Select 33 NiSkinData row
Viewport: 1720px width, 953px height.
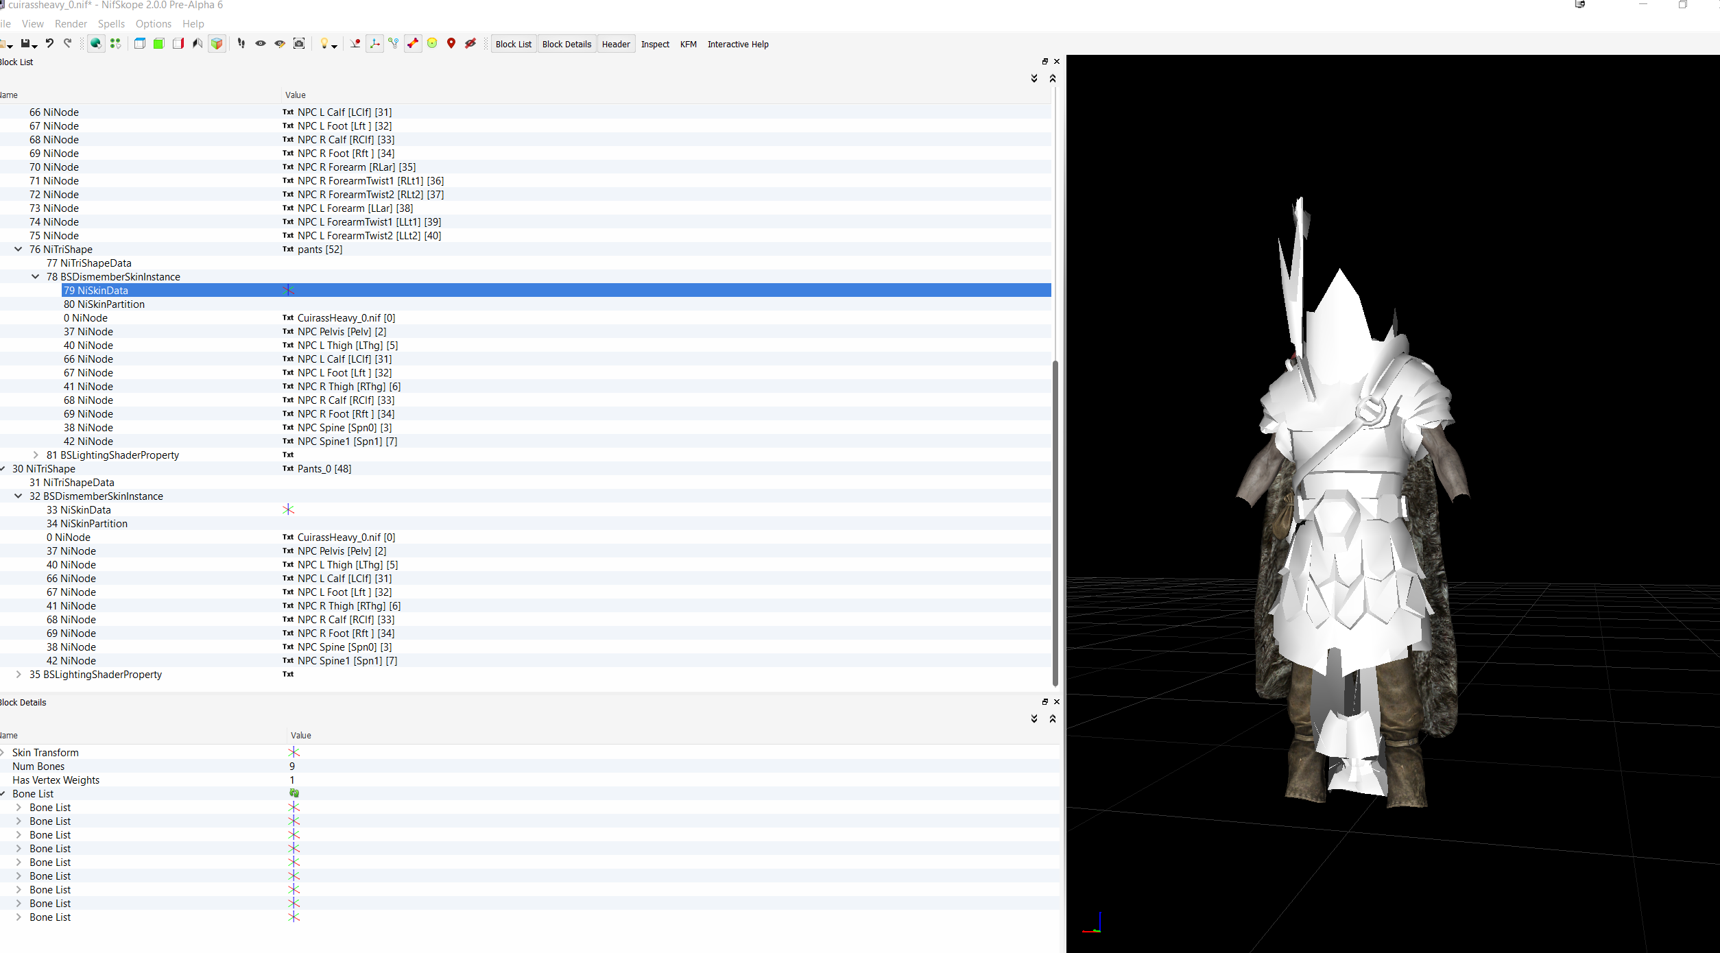click(x=525, y=510)
